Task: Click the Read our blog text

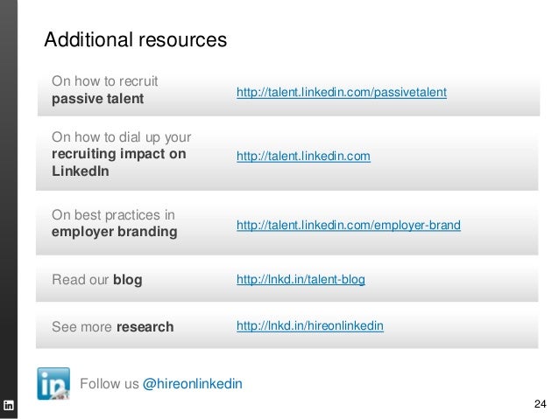Action: pyautogui.click(x=97, y=280)
